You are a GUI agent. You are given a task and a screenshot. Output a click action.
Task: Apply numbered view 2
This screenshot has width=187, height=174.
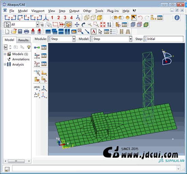click(58, 18)
